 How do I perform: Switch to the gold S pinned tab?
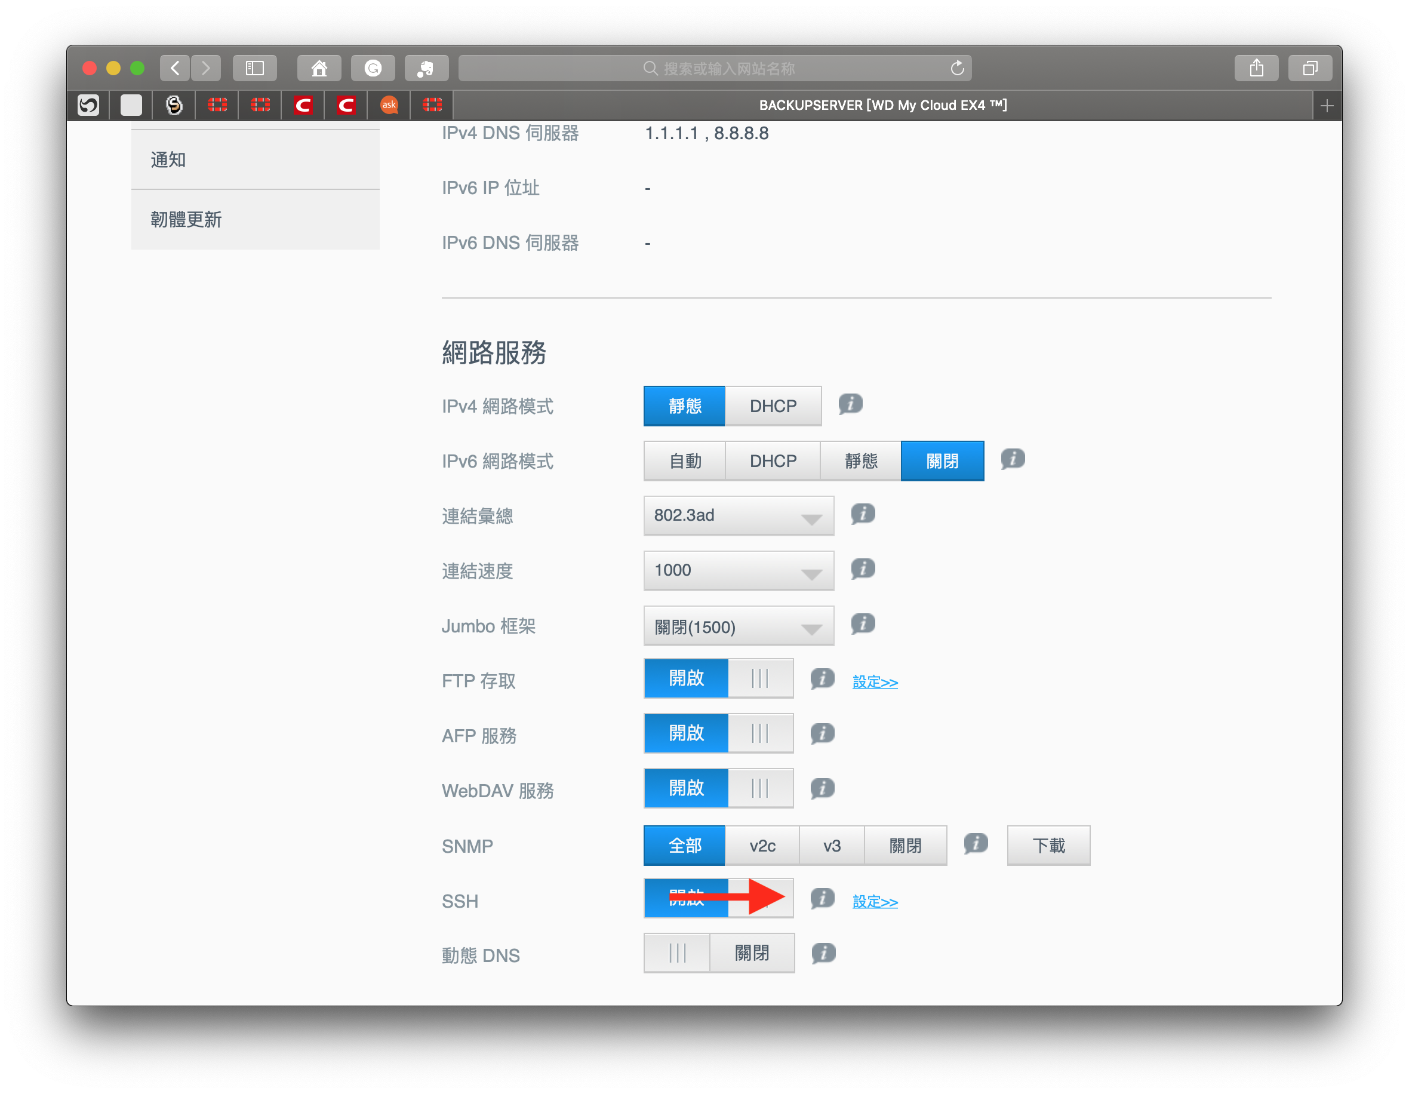(x=174, y=105)
